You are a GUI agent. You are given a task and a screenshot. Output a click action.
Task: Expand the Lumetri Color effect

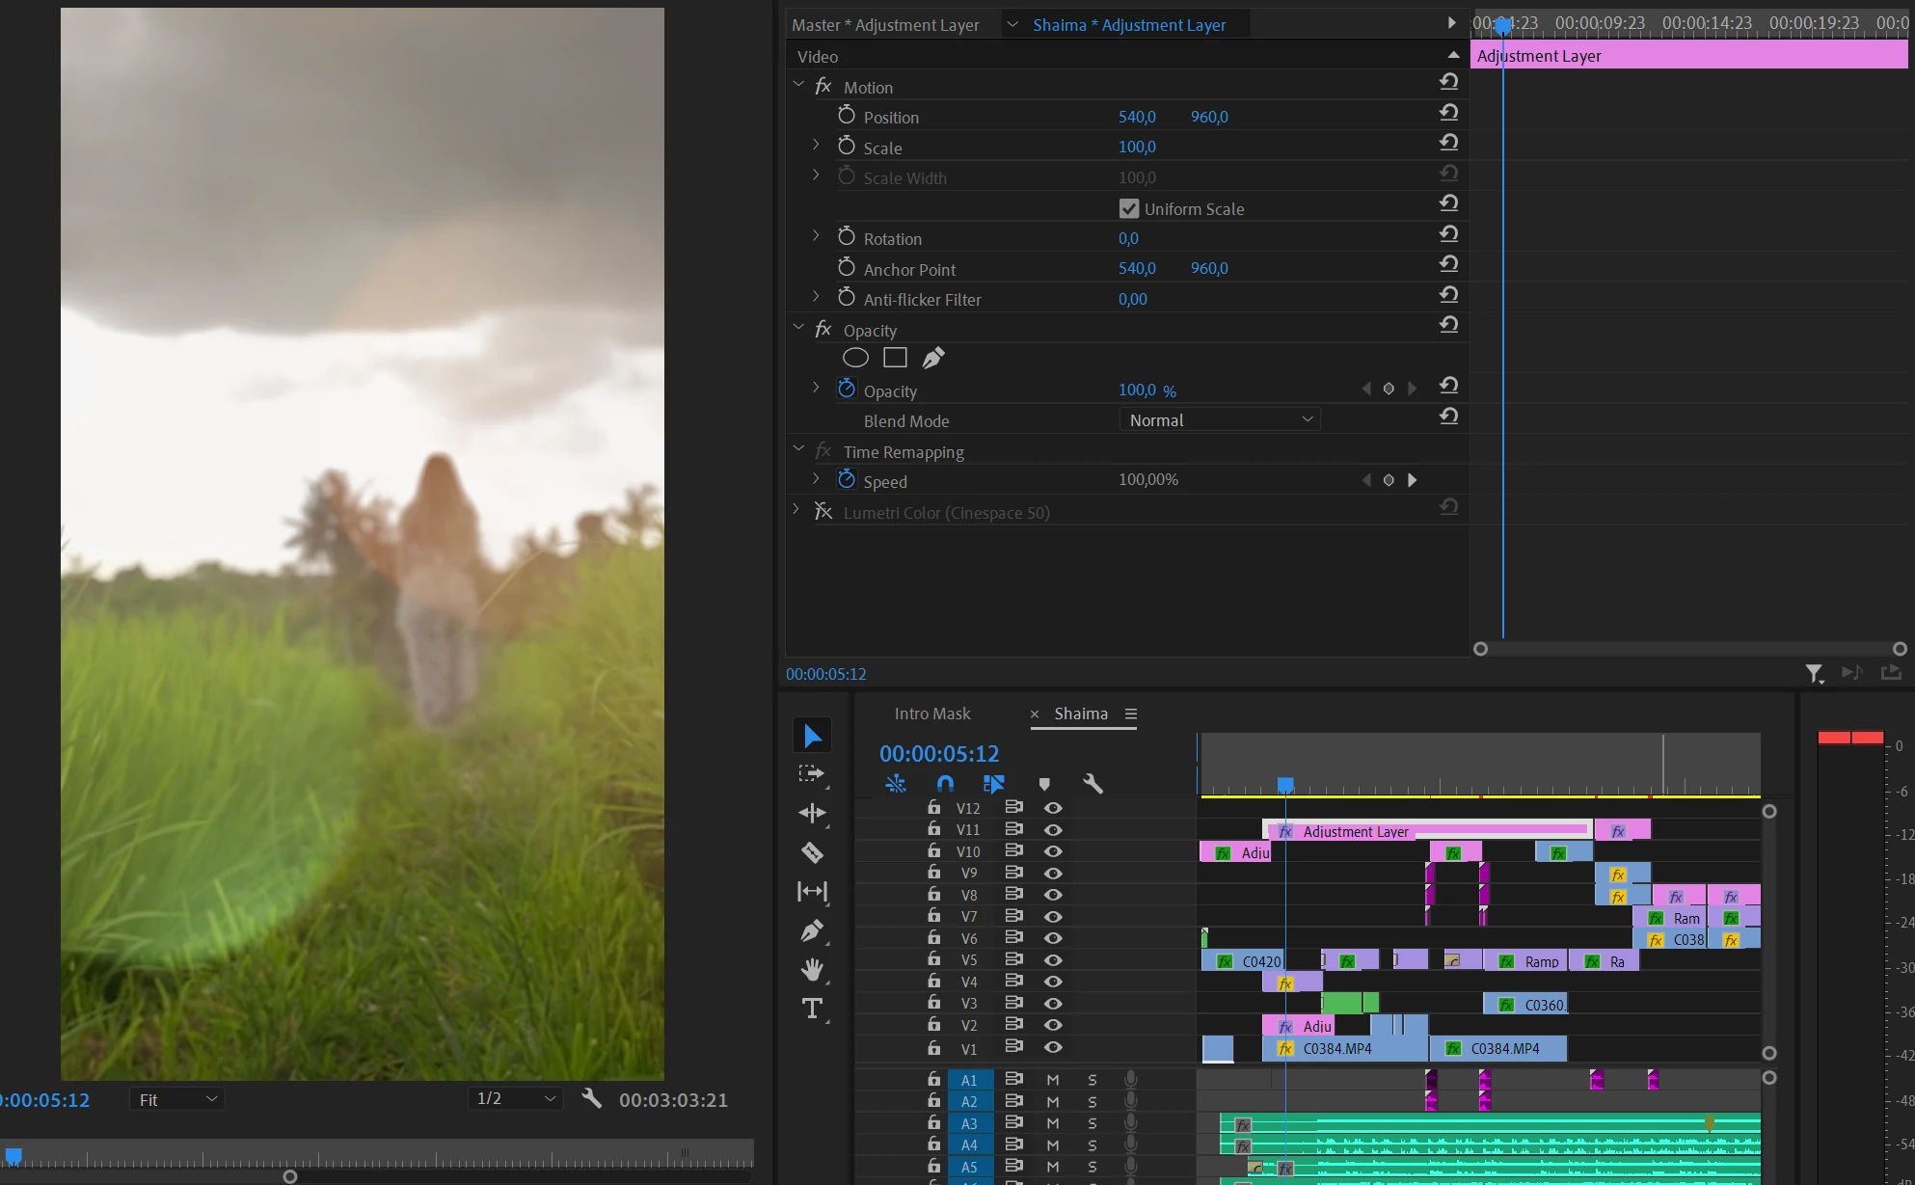point(796,510)
